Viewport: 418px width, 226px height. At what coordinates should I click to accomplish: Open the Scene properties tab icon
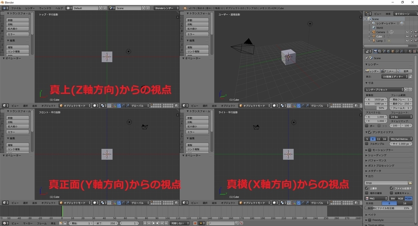384,51
